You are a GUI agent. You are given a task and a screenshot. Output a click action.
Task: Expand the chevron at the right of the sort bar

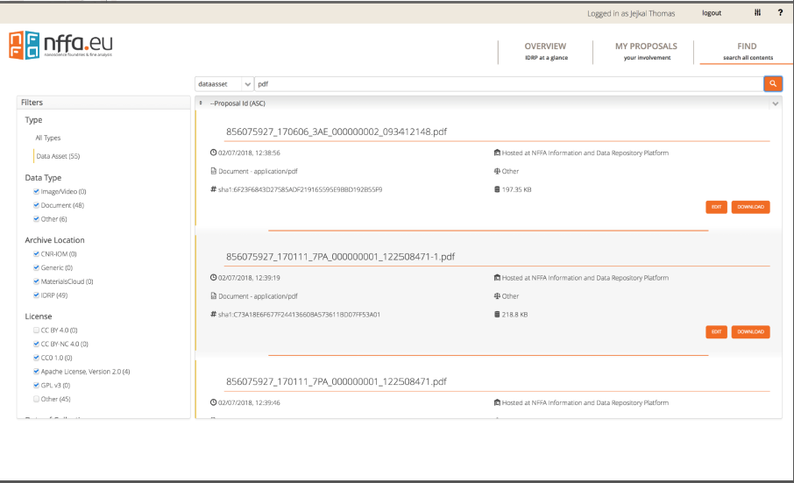(x=775, y=103)
